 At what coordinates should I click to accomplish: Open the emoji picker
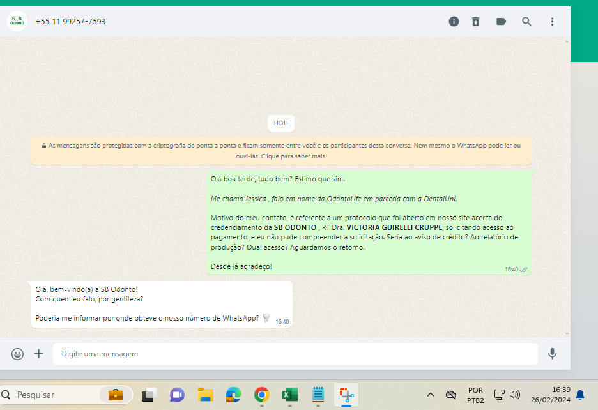17,354
